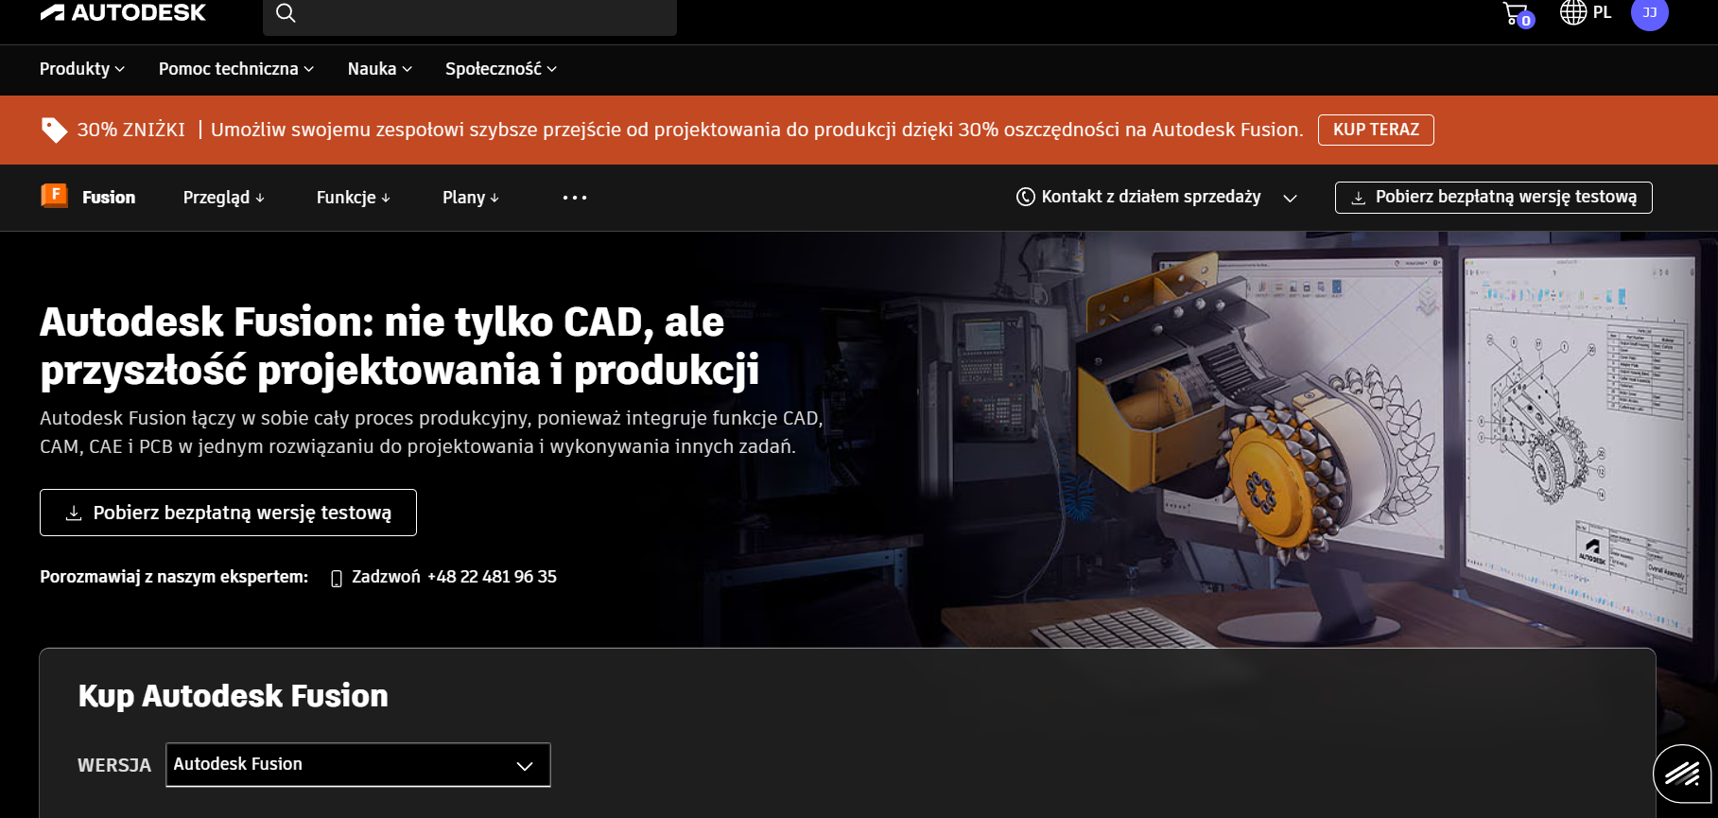
Task: Click hero Pobierz bezpłatną wersję testową button
Action: (x=228, y=513)
